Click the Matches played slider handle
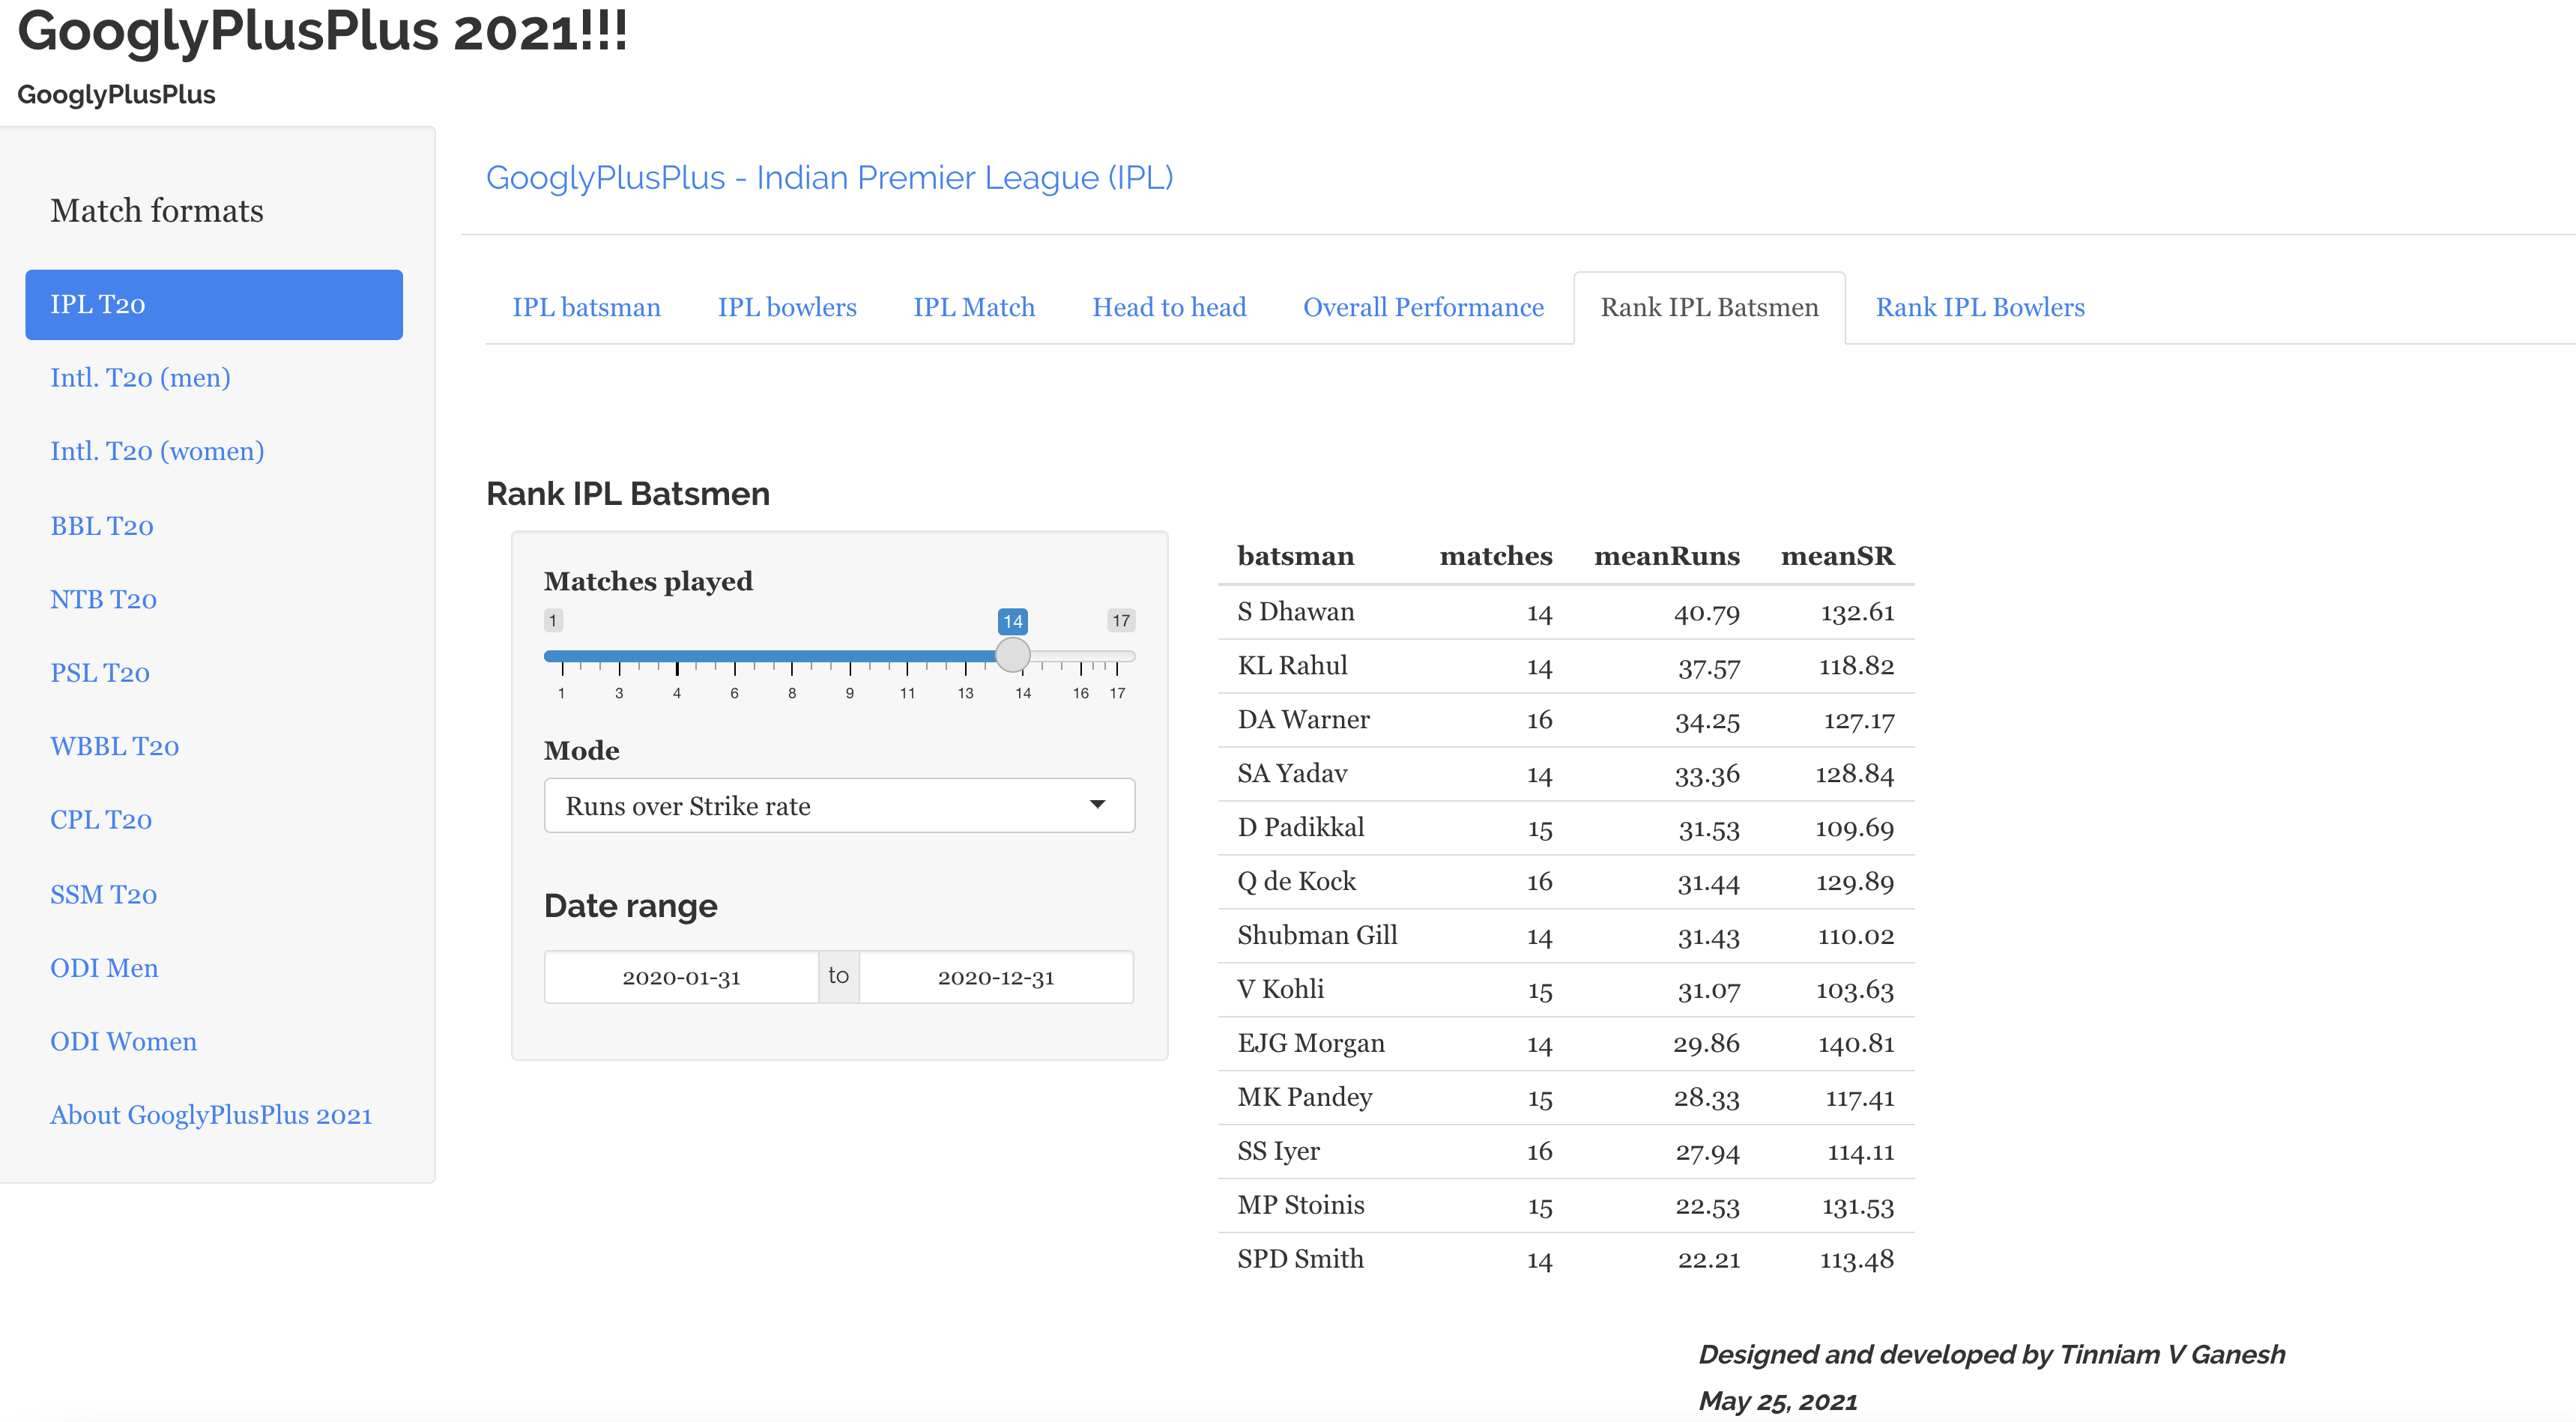2576x1422 pixels. click(x=1012, y=656)
